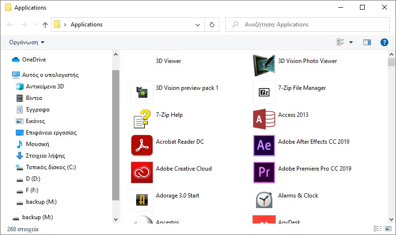The width and height of the screenshot is (396, 235).
Task: Select Τοπικός δίσκος (C:) drive
Action: 51,167
